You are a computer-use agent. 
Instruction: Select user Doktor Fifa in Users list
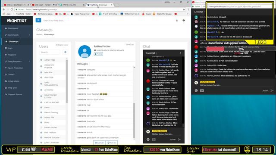click(x=49, y=118)
